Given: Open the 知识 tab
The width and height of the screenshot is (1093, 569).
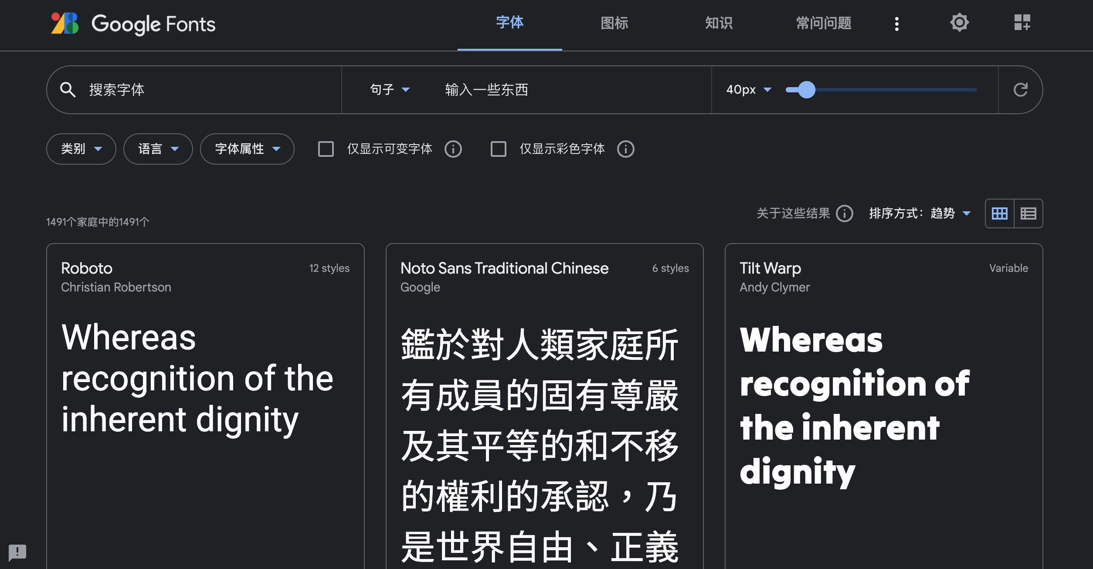Looking at the screenshot, I should click(x=719, y=23).
